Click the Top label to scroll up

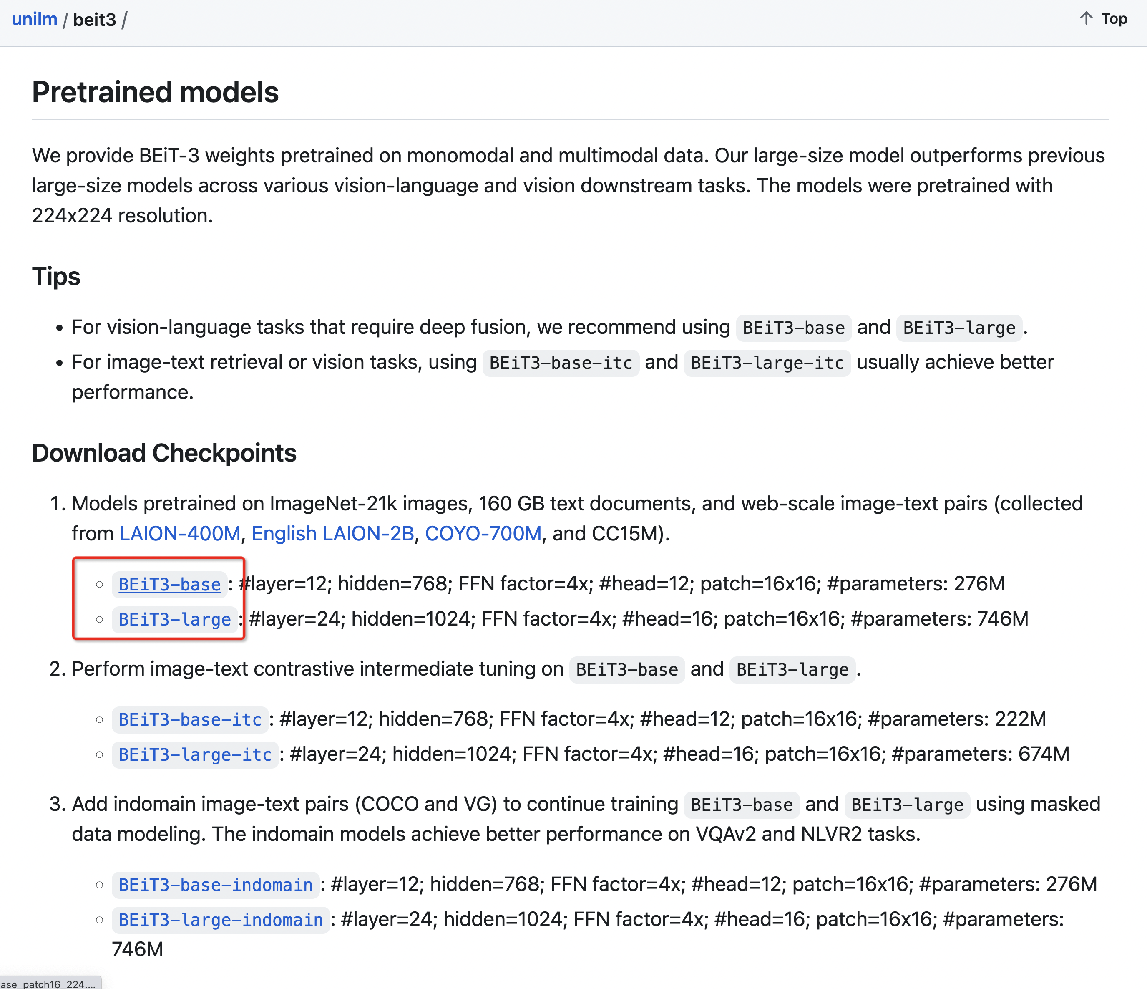click(1114, 18)
